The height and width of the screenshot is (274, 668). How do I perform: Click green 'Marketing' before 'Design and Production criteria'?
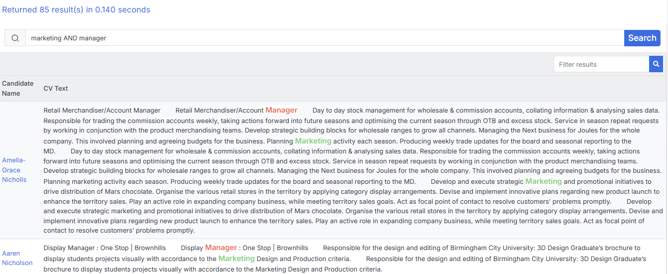(236, 259)
